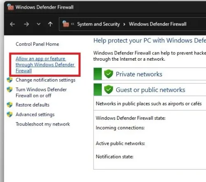Click 'Notification state:' label
206x182 pixels.
click(x=115, y=156)
